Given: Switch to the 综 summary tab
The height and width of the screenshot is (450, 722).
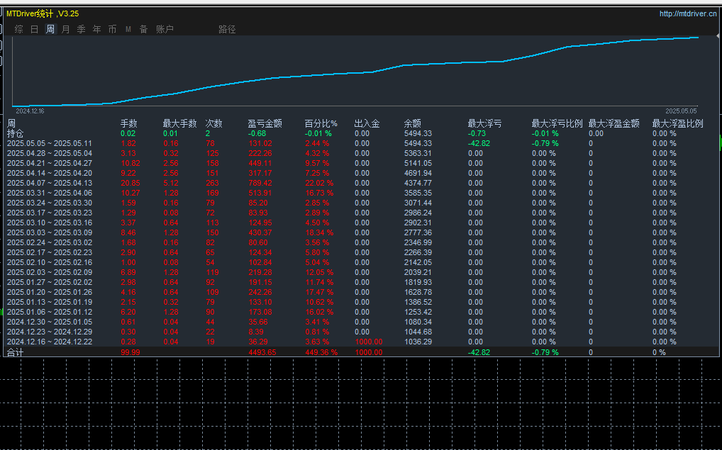Looking at the screenshot, I should 19,29.
